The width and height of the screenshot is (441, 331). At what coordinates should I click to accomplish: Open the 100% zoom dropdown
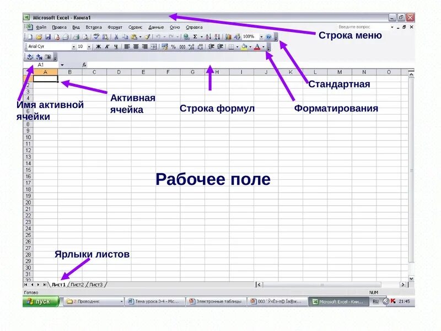pyautogui.click(x=261, y=36)
